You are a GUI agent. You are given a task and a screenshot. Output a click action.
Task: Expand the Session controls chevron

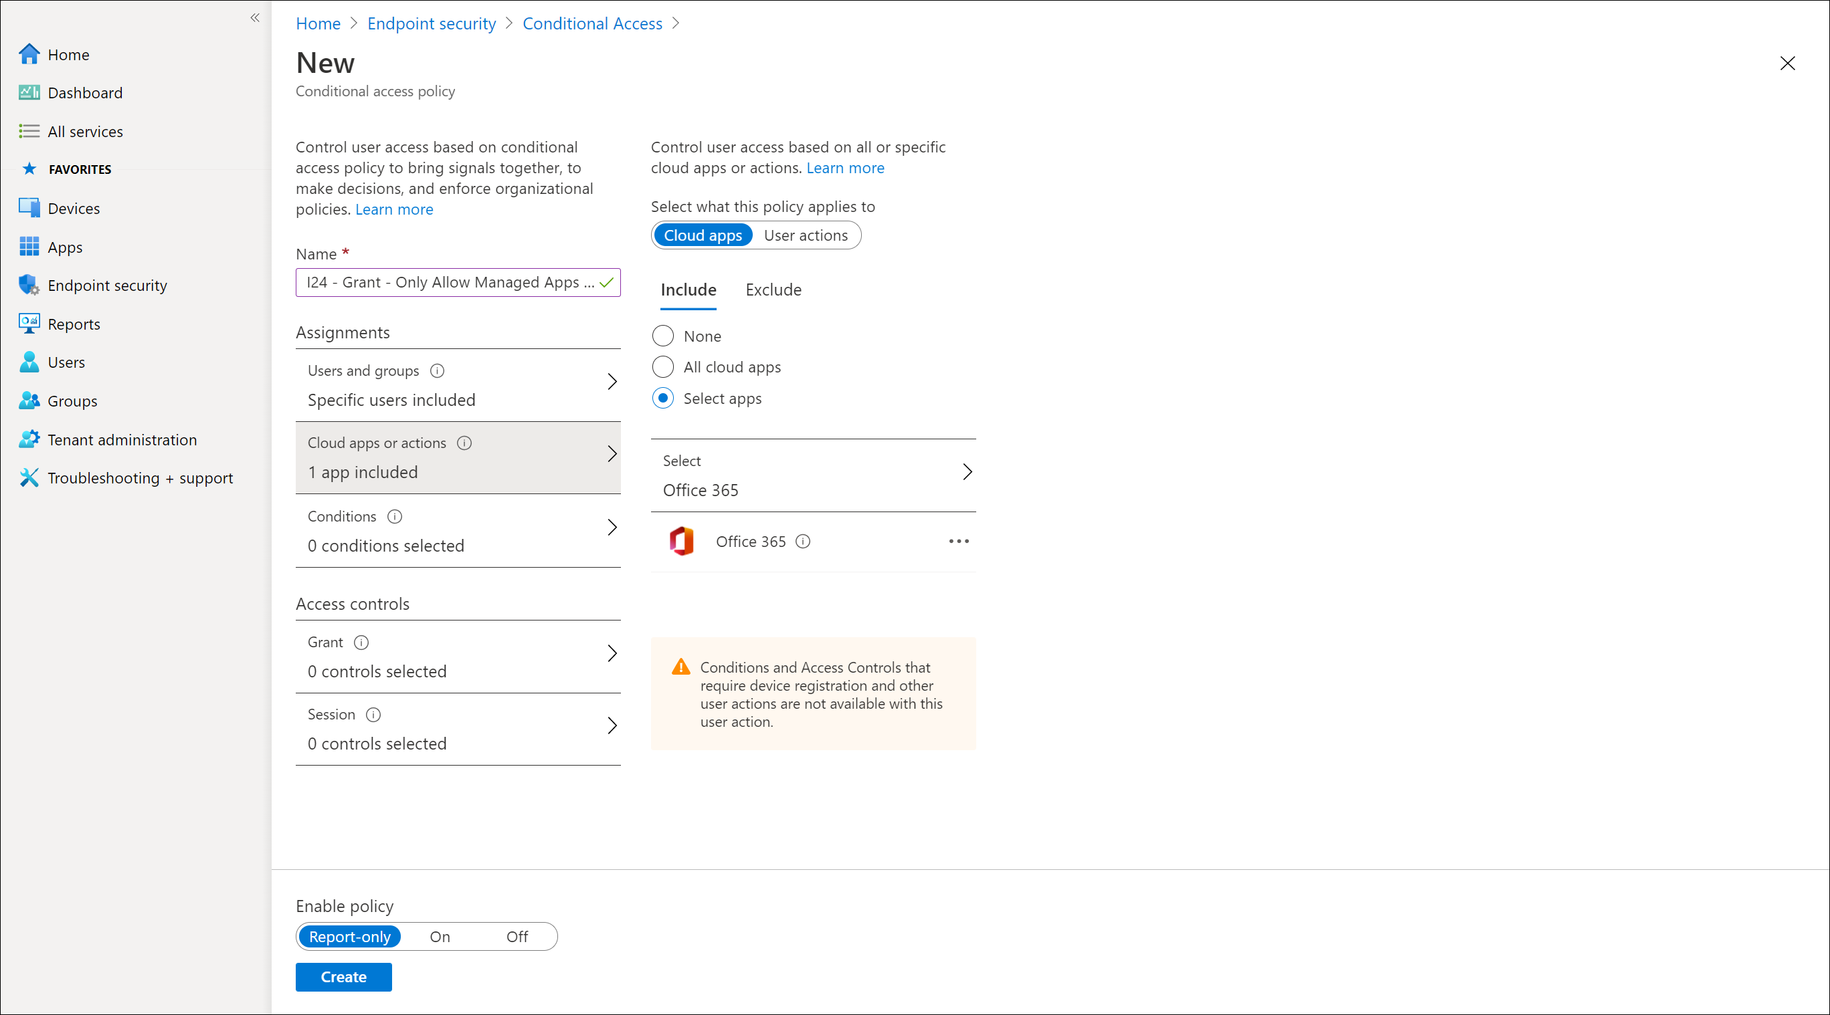click(x=612, y=725)
